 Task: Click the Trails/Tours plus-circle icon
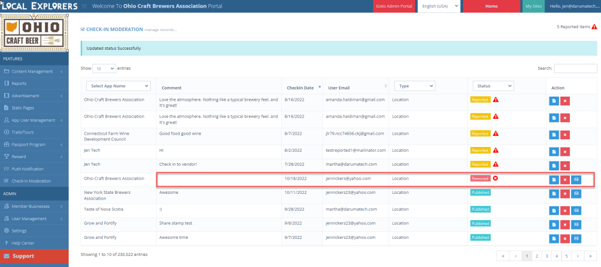pyautogui.click(x=6, y=132)
